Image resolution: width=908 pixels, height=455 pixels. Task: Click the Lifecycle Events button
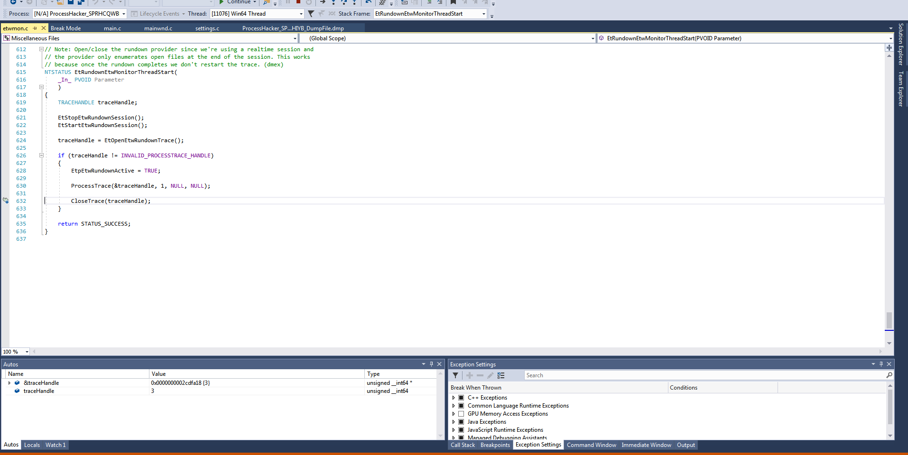point(159,14)
